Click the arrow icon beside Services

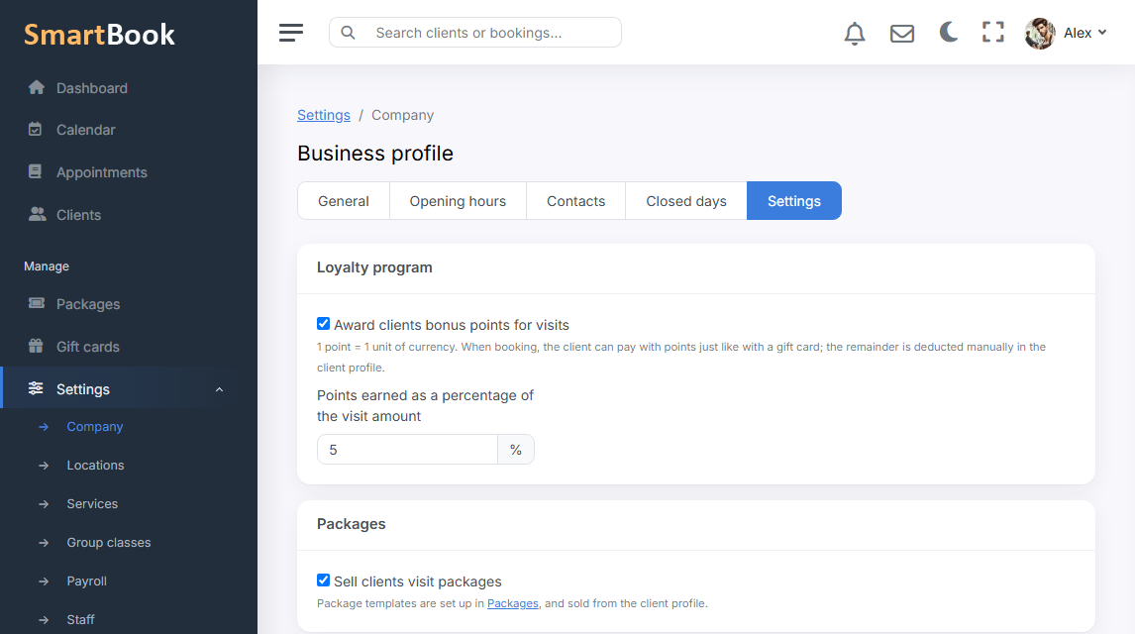(x=44, y=503)
